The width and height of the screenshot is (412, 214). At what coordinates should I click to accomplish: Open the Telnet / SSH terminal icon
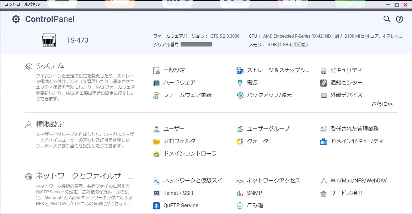click(156, 193)
